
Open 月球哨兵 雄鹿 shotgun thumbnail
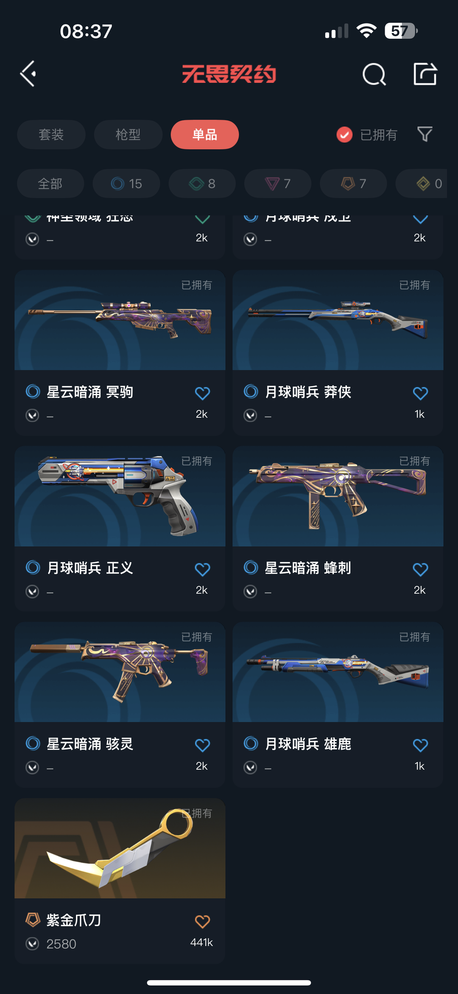click(338, 672)
